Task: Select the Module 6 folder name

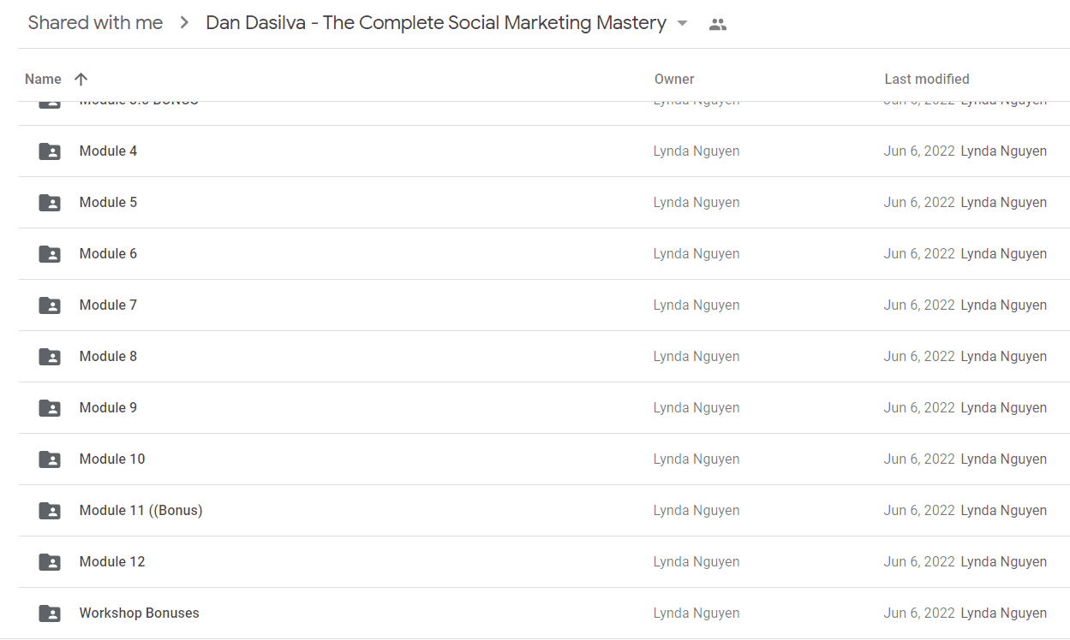Action: pos(108,253)
